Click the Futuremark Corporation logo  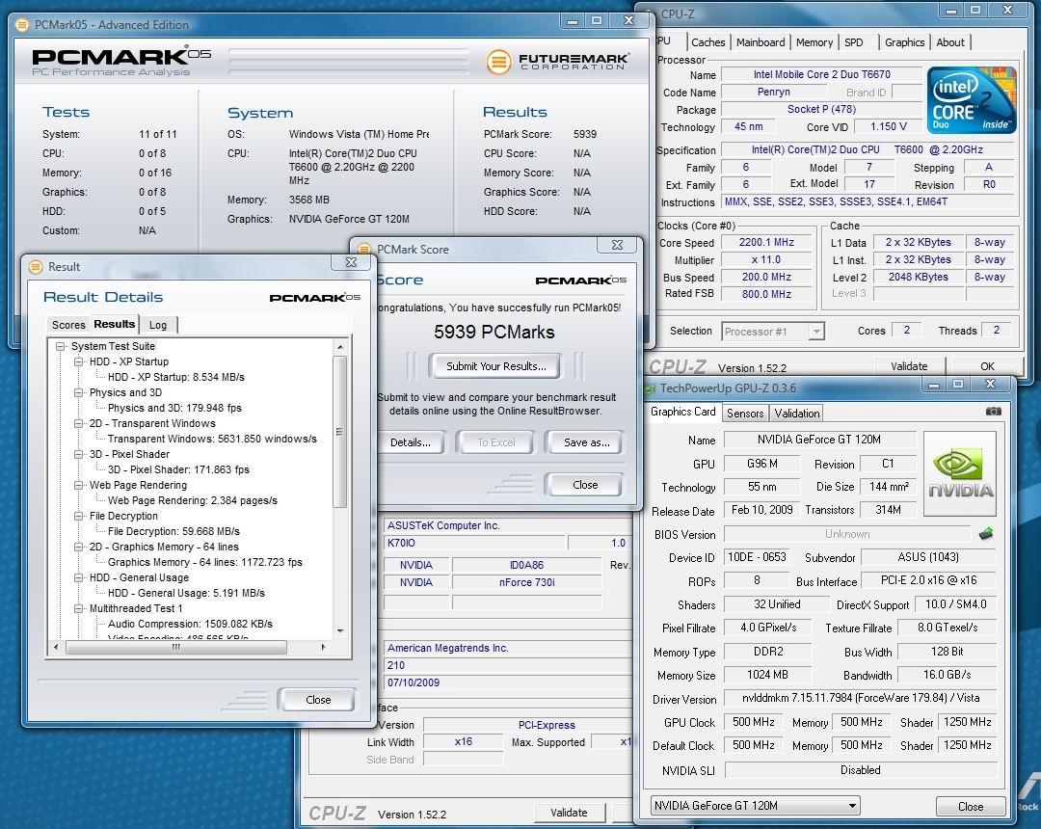(x=558, y=62)
